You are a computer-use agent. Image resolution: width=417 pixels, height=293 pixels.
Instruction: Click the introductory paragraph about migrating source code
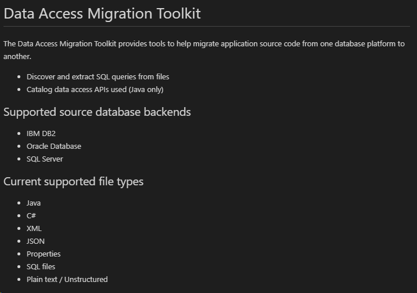point(204,50)
